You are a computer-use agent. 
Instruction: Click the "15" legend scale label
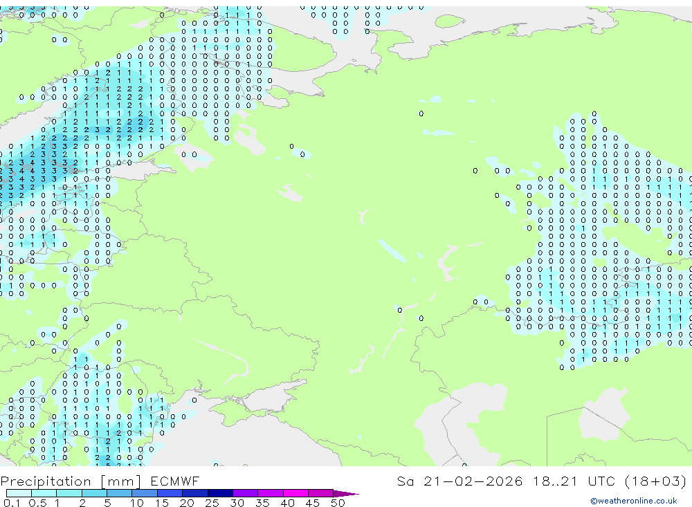click(x=162, y=503)
